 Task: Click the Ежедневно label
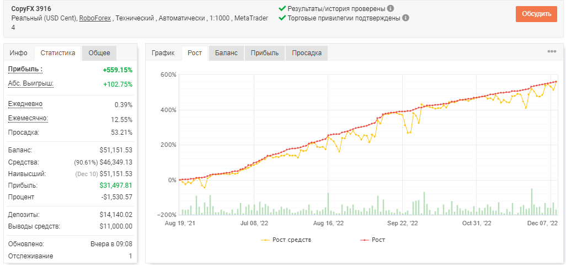click(x=25, y=104)
